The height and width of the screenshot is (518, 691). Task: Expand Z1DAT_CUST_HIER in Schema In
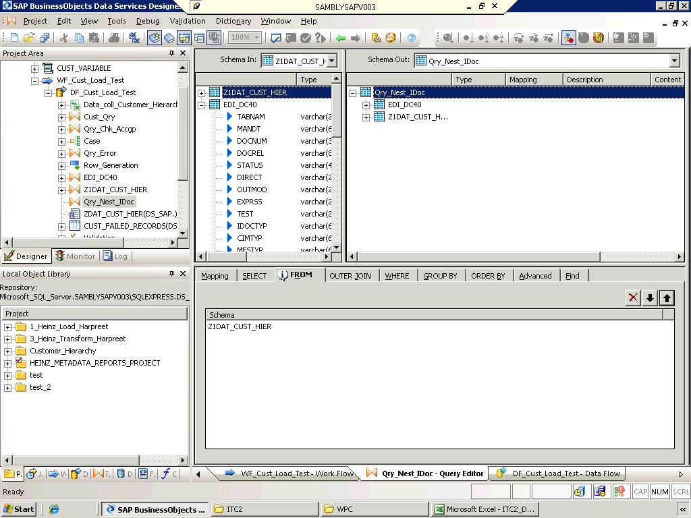point(201,93)
